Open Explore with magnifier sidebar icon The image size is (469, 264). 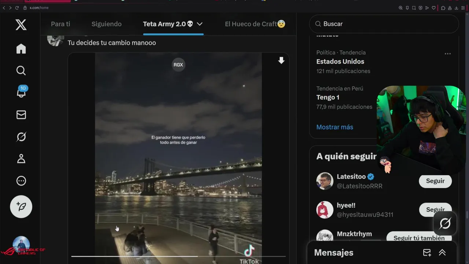pyautogui.click(x=21, y=70)
